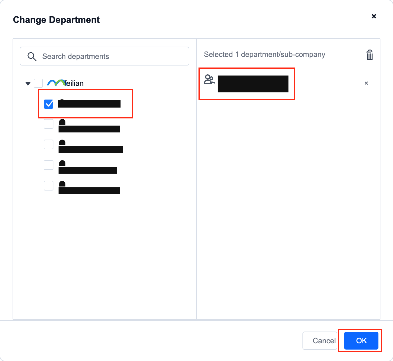Click the magnifier search icon
This screenshot has height=361, width=393.
[32, 56]
